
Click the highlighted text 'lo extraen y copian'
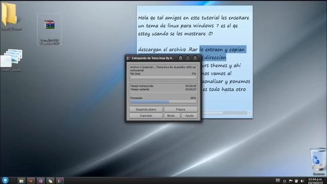point(222,50)
